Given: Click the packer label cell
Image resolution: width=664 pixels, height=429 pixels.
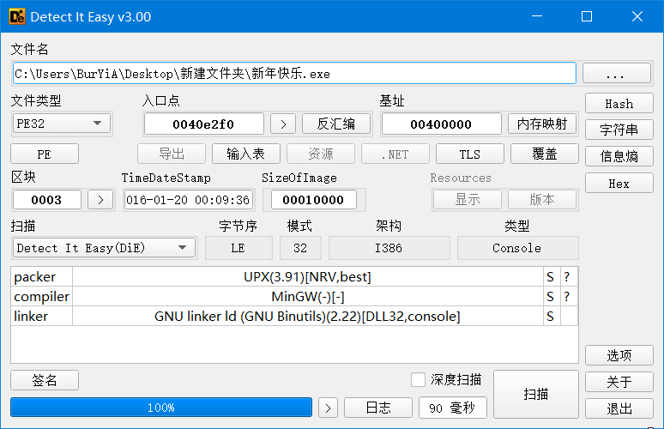Looking at the screenshot, I should pyautogui.click(x=41, y=276).
